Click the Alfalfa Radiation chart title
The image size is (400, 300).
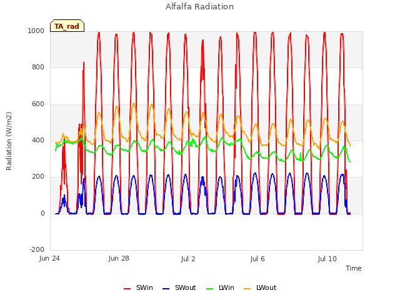pos(200,7)
